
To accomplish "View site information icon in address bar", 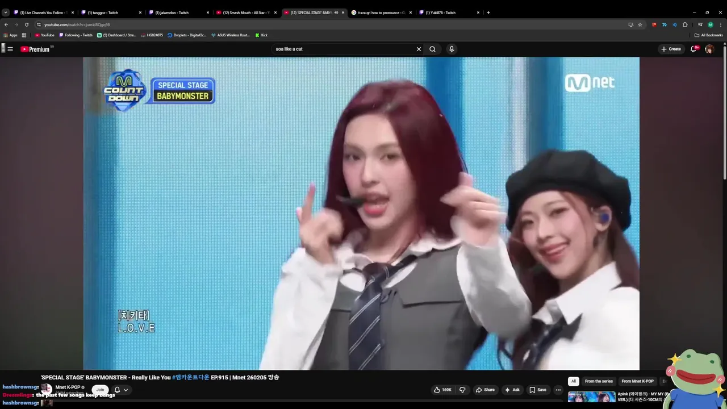I will point(39,24).
